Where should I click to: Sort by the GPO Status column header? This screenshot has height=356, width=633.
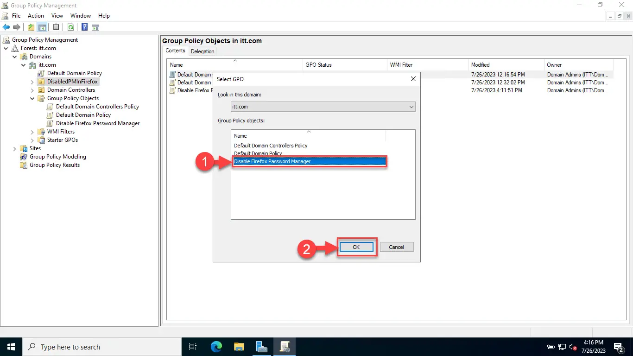click(x=344, y=65)
